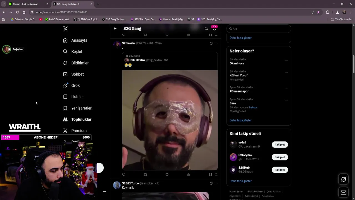Open more options for #Samsunspor trend
This screenshot has width=355, height=200.
tap(286, 88)
